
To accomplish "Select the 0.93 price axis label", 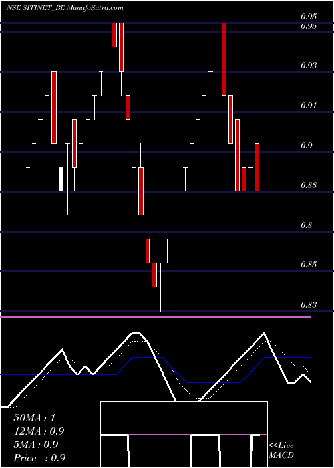I will coord(309,65).
